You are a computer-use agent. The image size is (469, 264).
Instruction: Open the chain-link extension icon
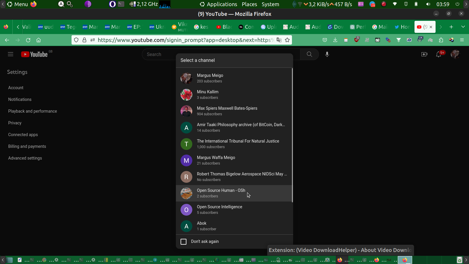click(388, 40)
